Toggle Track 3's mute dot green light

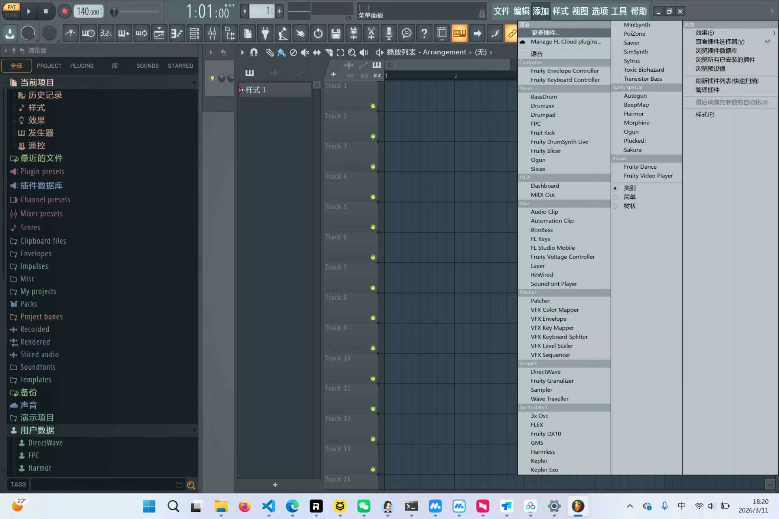(x=373, y=166)
